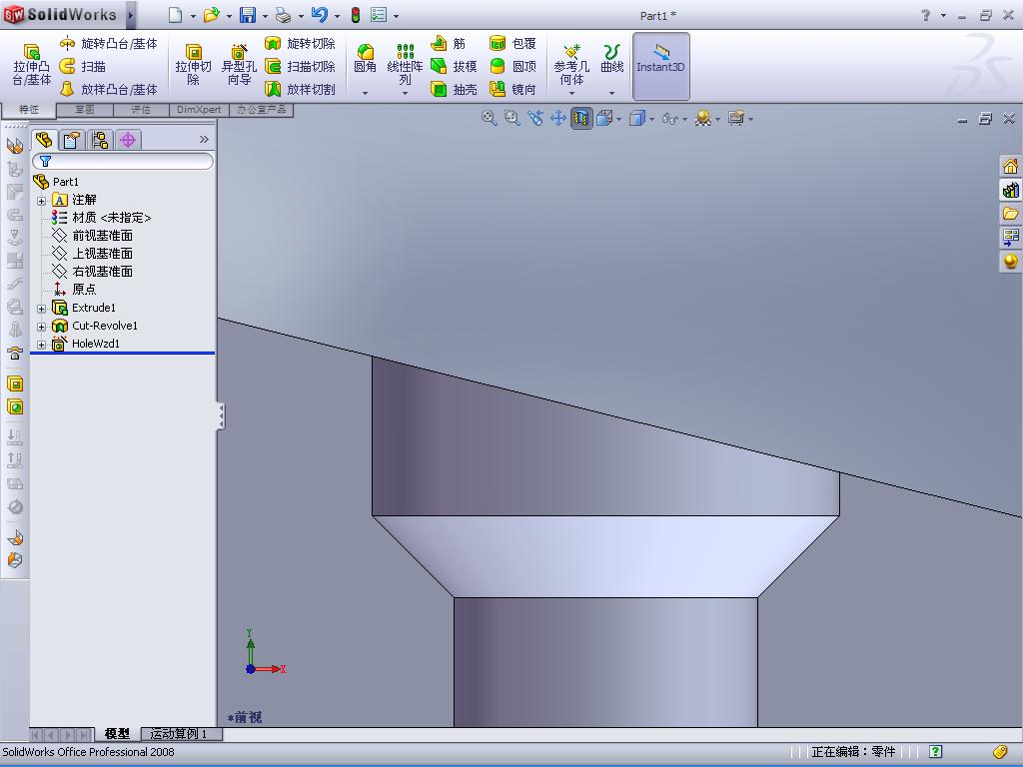This screenshot has height=767, width=1023.
Task: Choose the 抽壳 shell tool
Action: pos(454,89)
